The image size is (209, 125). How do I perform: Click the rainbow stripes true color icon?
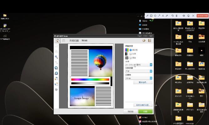127,50
